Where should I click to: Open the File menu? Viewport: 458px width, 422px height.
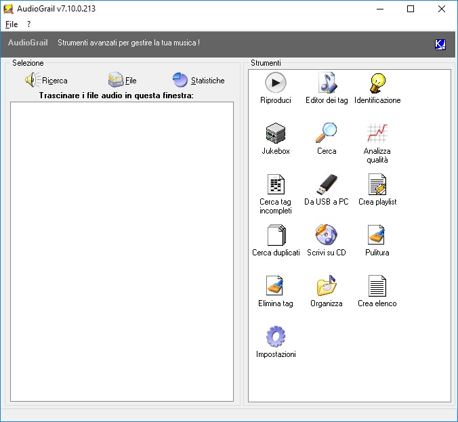[x=12, y=24]
